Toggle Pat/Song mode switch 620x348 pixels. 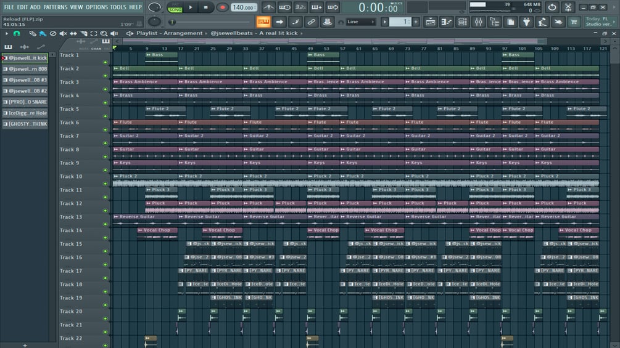[x=175, y=7]
